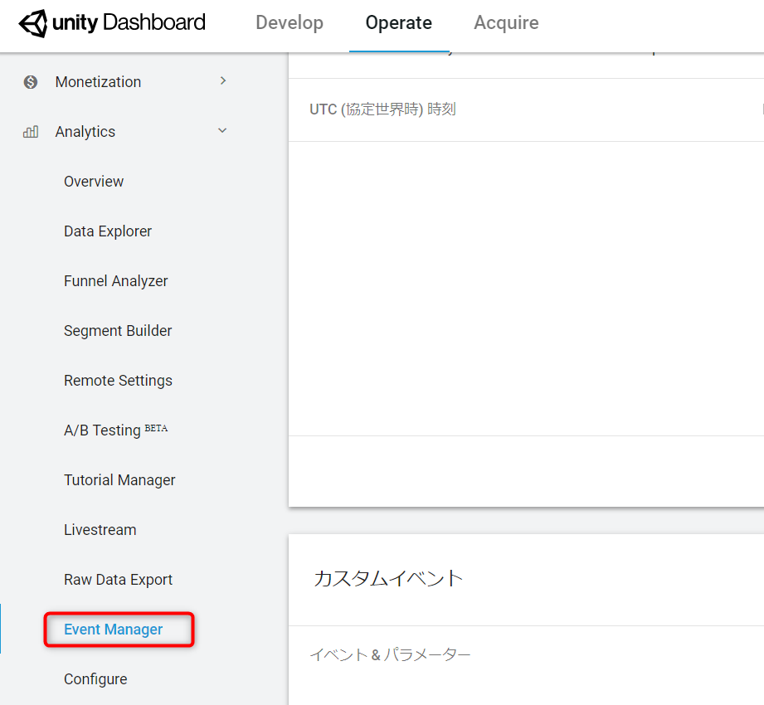Click the Monetization dollar icon
The width and height of the screenshot is (764, 705).
point(30,82)
